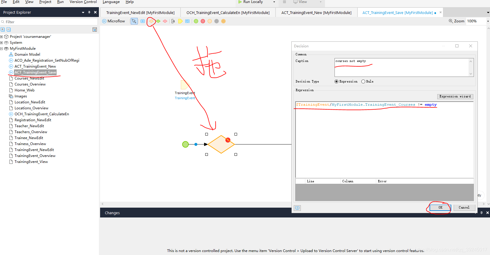Screen dimensions: 490x255
Task: Click into the Caption text field
Action: pyautogui.click(x=401, y=67)
